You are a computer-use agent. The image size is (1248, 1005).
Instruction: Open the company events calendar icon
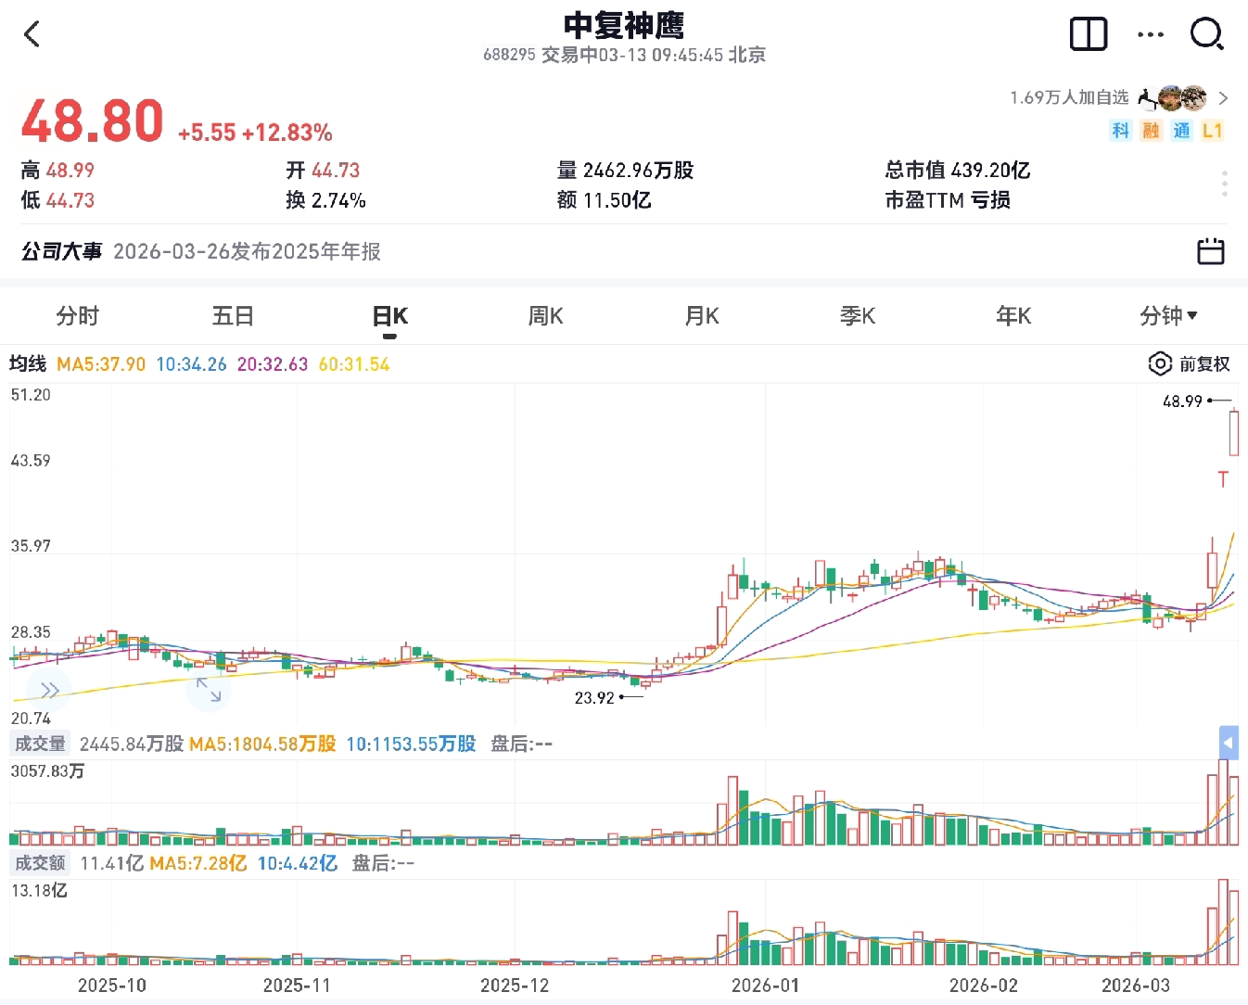pos(1210,251)
